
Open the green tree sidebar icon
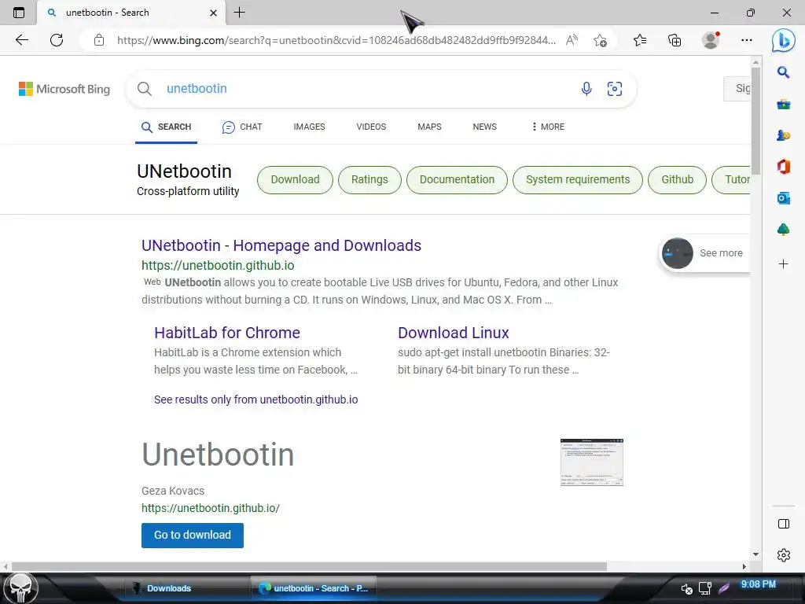pos(784,230)
